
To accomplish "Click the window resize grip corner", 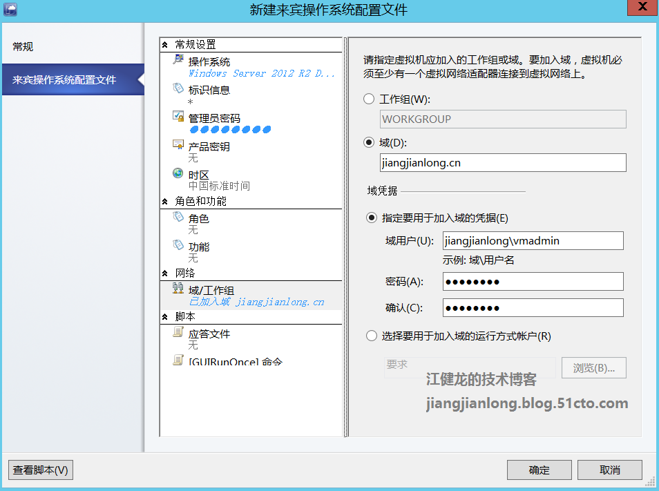I will tap(651, 483).
